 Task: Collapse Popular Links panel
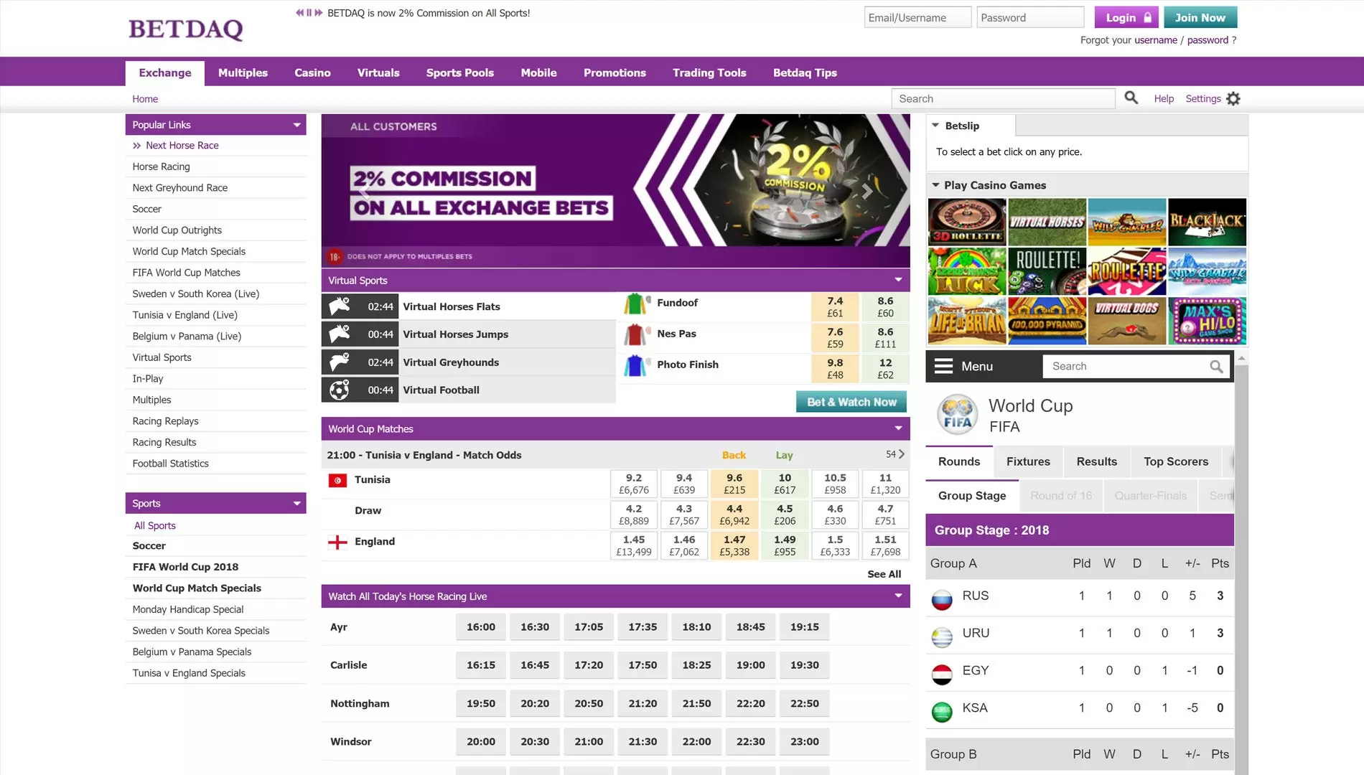click(296, 125)
